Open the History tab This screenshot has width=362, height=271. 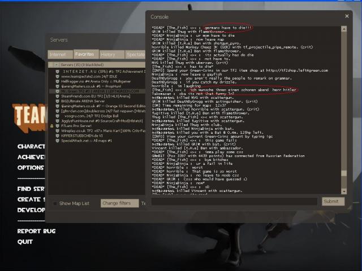108,55
